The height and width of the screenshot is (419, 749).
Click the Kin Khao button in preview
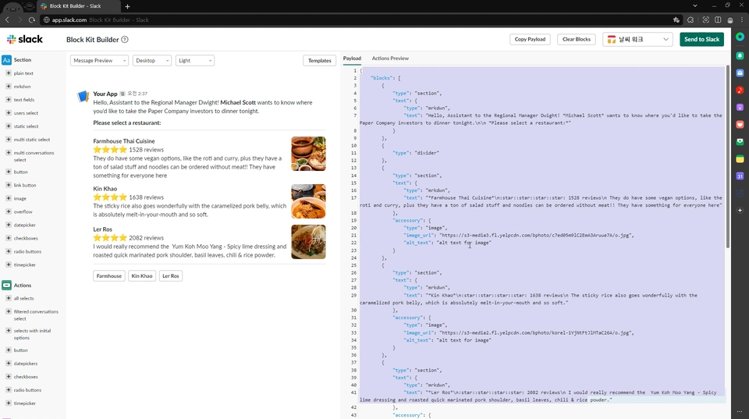click(142, 275)
